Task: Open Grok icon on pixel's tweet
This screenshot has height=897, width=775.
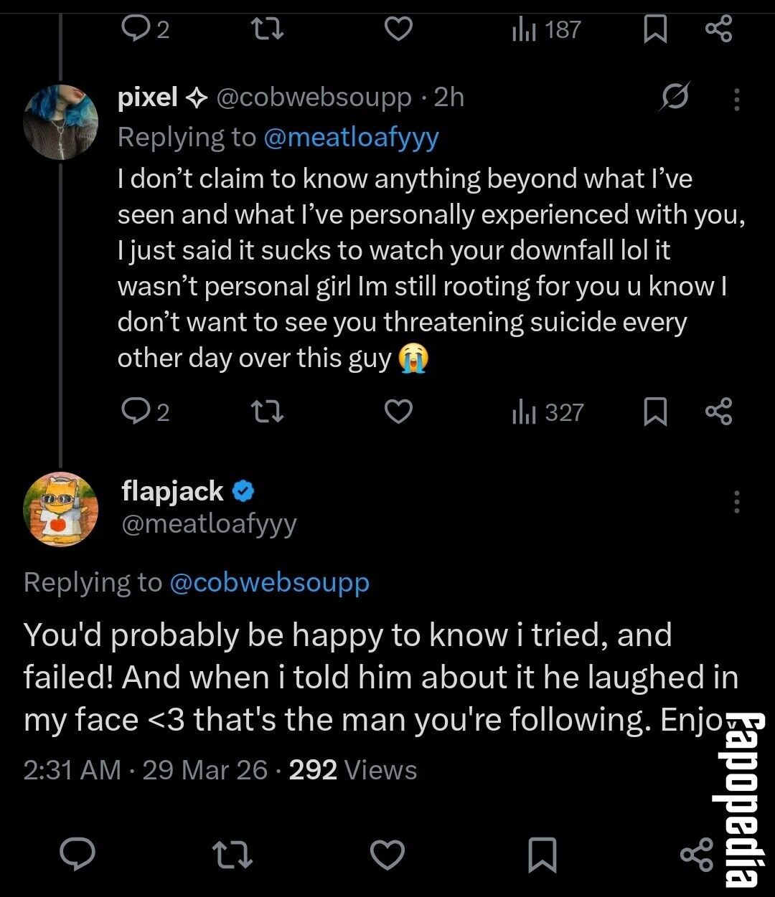Action: (675, 98)
